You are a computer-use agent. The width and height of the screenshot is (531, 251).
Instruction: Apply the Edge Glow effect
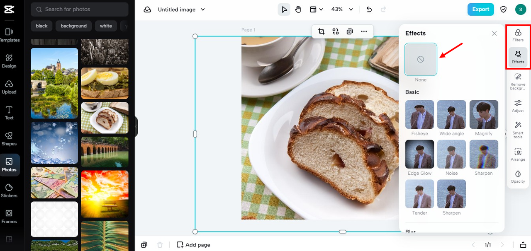[419, 154]
